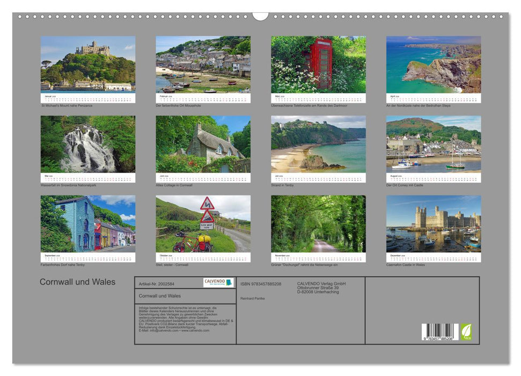Click the Artikel-Nr. 2002584 field
This screenshot has width=521, height=376.
pos(157,283)
